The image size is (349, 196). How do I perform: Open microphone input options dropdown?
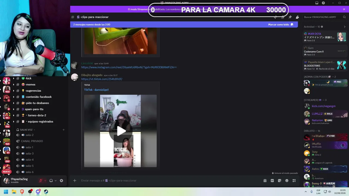[x=45, y=180]
